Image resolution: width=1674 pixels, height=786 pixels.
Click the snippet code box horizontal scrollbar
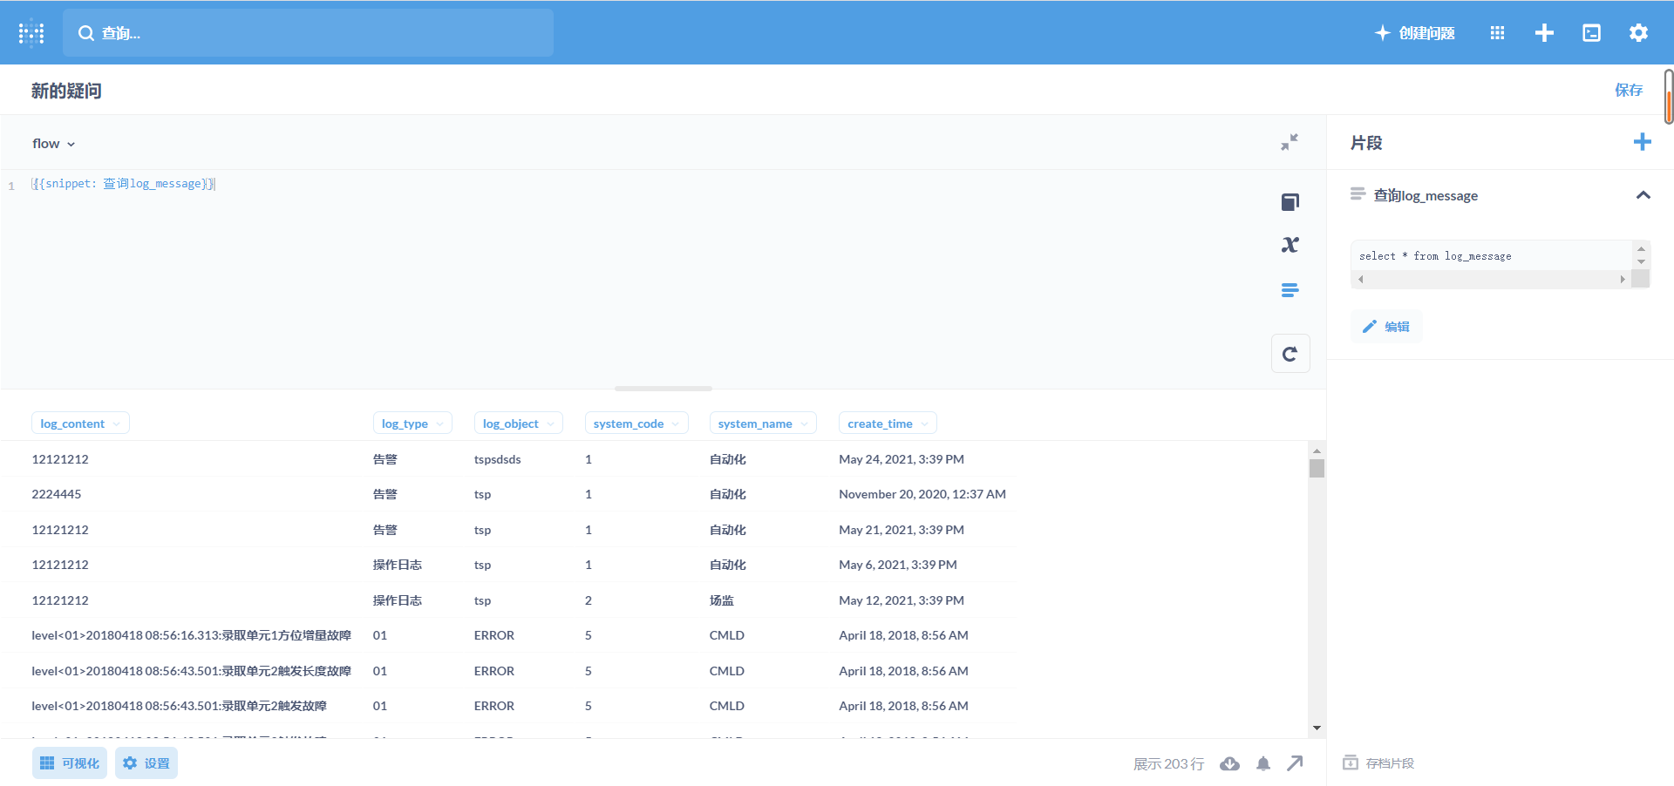point(1491,280)
